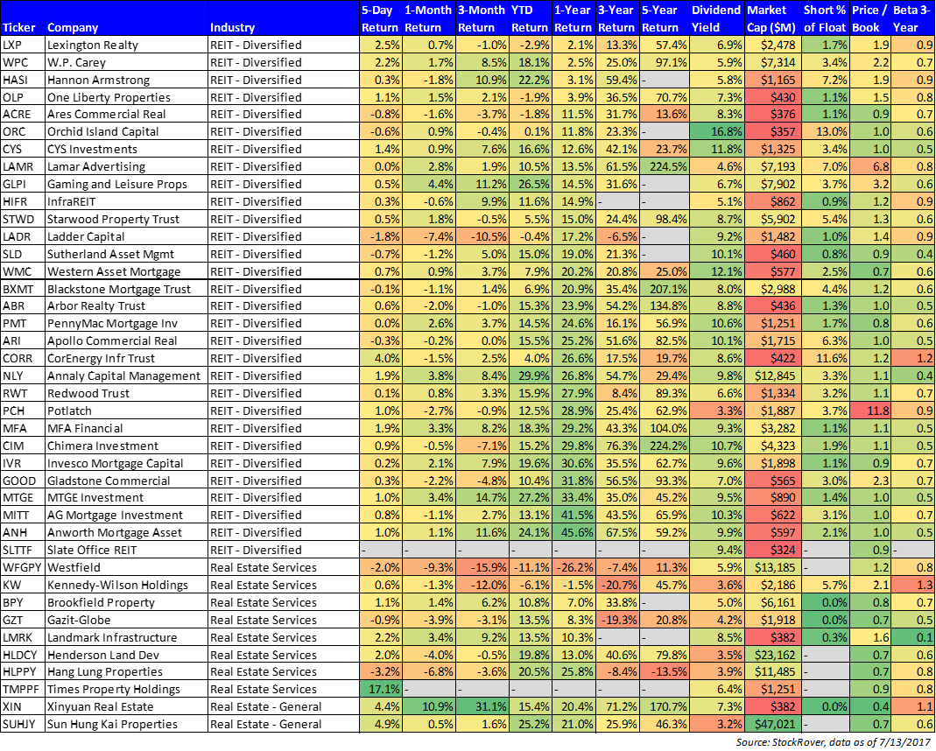
Task: Select the Chimera Investment company cell
Action: pos(126,446)
